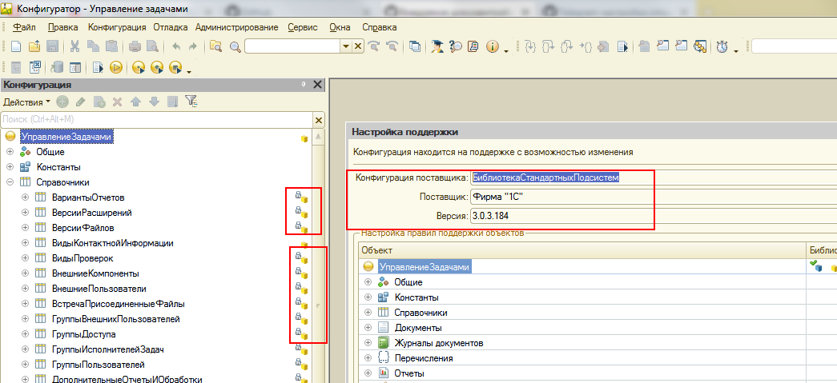Click the stopwatch performance measurement icon
837x383 pixels.
coord(722,47)
